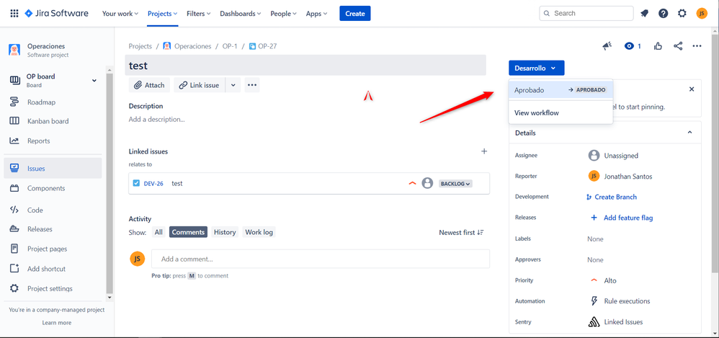Click into the Search field
Screen dimensions: 719x338
pyautogui.click(x=586, y=13)
